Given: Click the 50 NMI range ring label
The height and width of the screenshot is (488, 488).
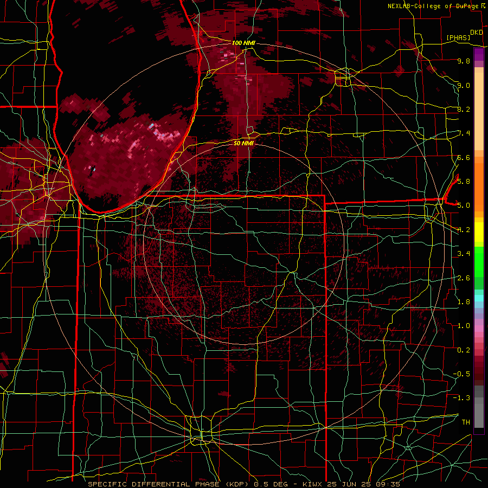Looking at the screenshot, I should click(243, 143).
